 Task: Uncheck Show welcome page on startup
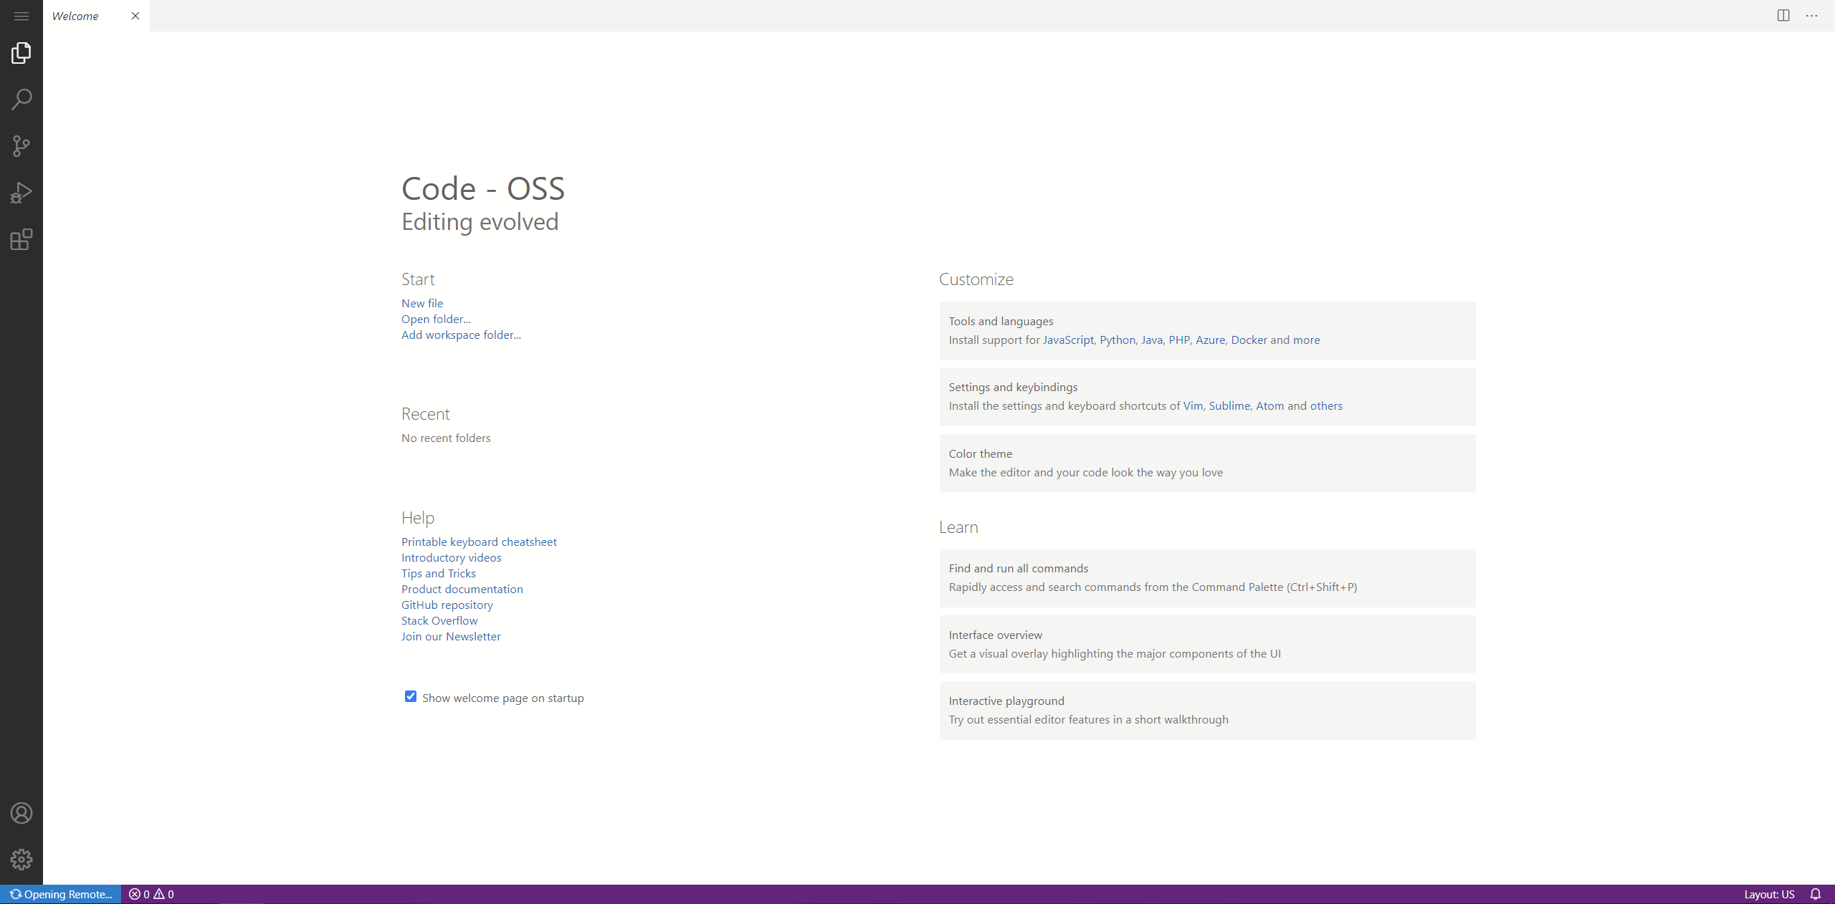click(411, 696)
